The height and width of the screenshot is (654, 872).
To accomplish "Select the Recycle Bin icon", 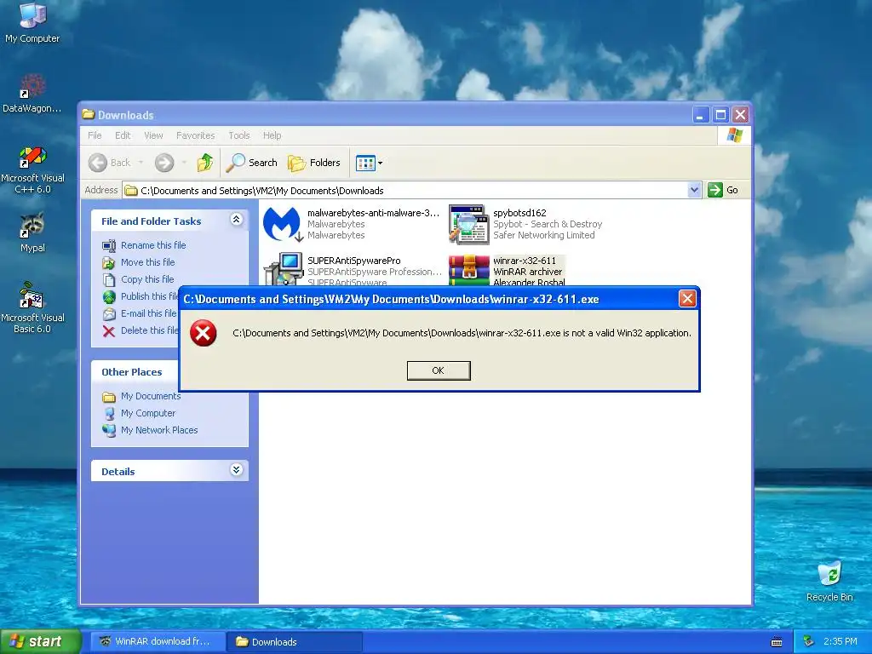I will 829,581.
